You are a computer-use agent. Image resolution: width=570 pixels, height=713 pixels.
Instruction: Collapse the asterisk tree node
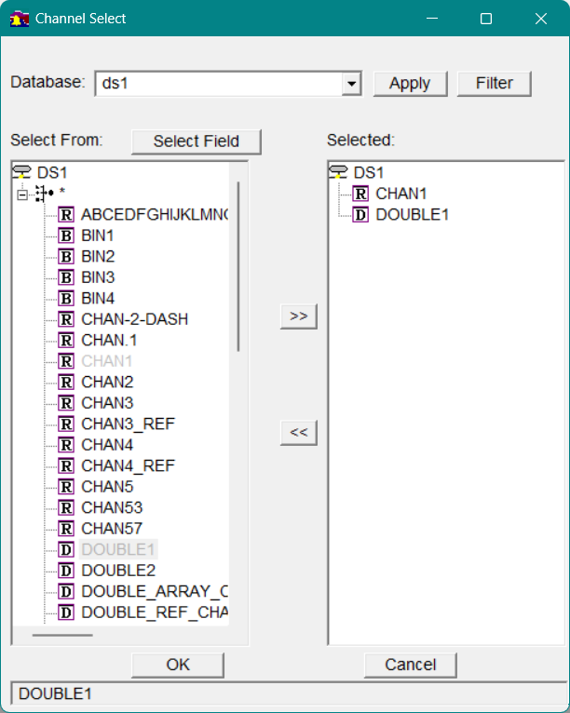23,194
